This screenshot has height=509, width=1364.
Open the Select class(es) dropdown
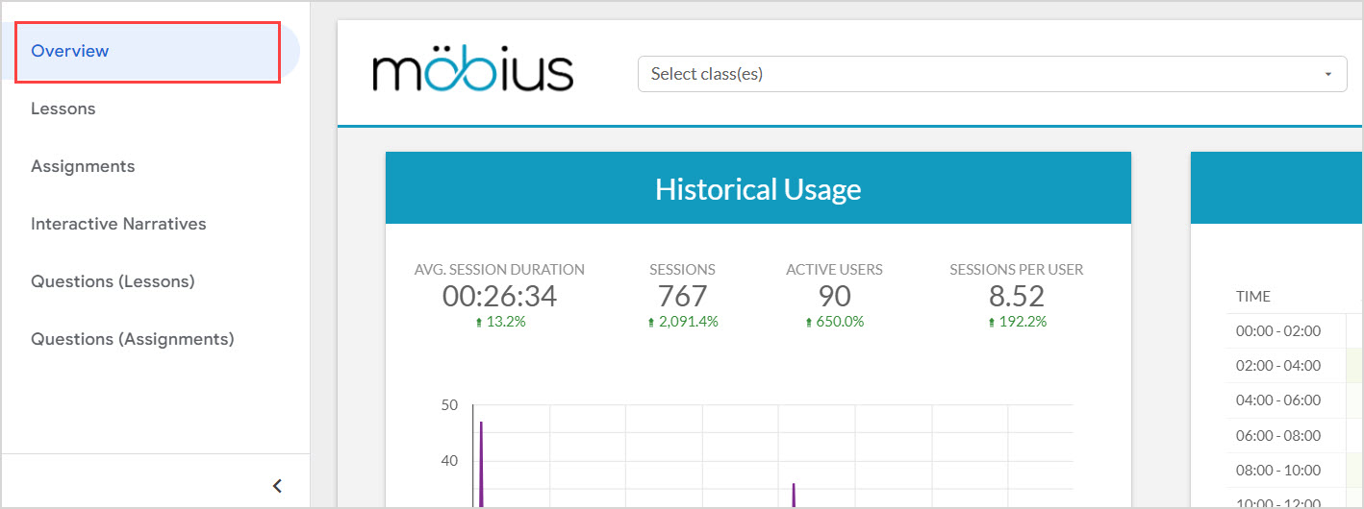(992, 74)
